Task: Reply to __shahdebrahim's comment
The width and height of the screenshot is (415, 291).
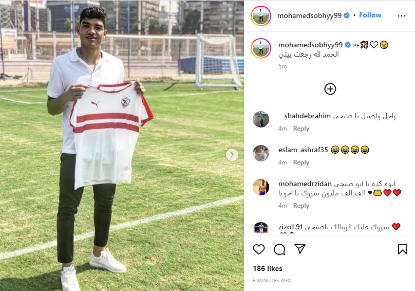Action: [301, 129]
